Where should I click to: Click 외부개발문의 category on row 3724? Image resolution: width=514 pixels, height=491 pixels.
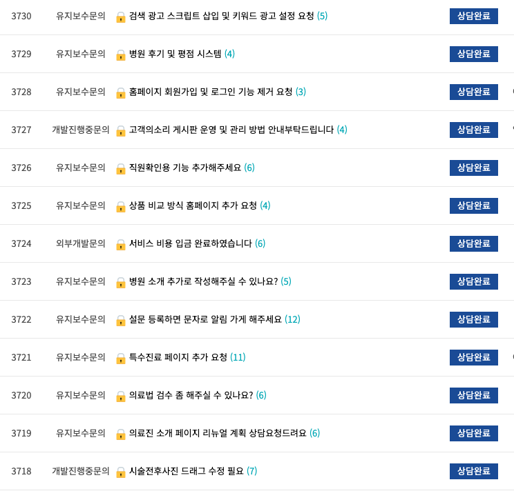(x=81, y=243)
